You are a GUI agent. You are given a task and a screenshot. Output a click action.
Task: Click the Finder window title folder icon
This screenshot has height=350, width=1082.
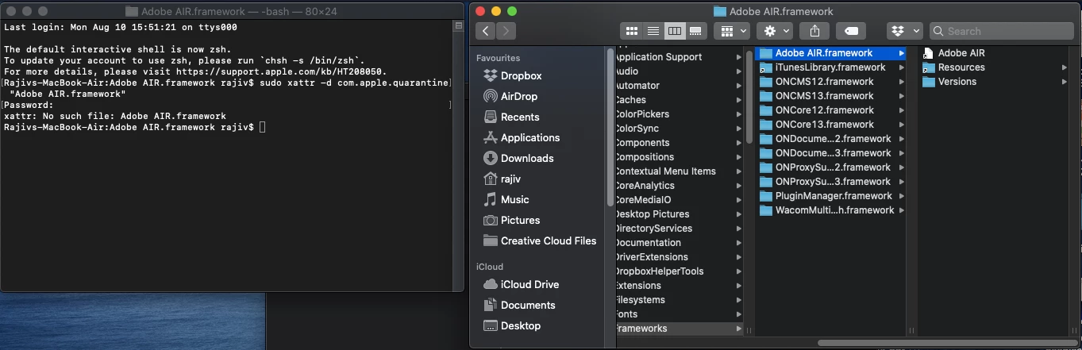click(720, 11)
